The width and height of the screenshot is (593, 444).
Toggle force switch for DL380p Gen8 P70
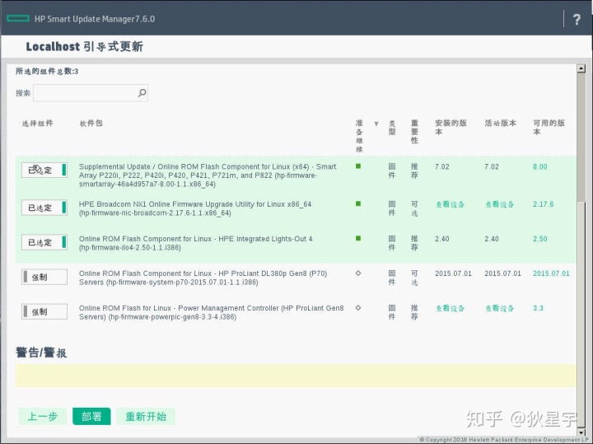(x=44, y=277)
